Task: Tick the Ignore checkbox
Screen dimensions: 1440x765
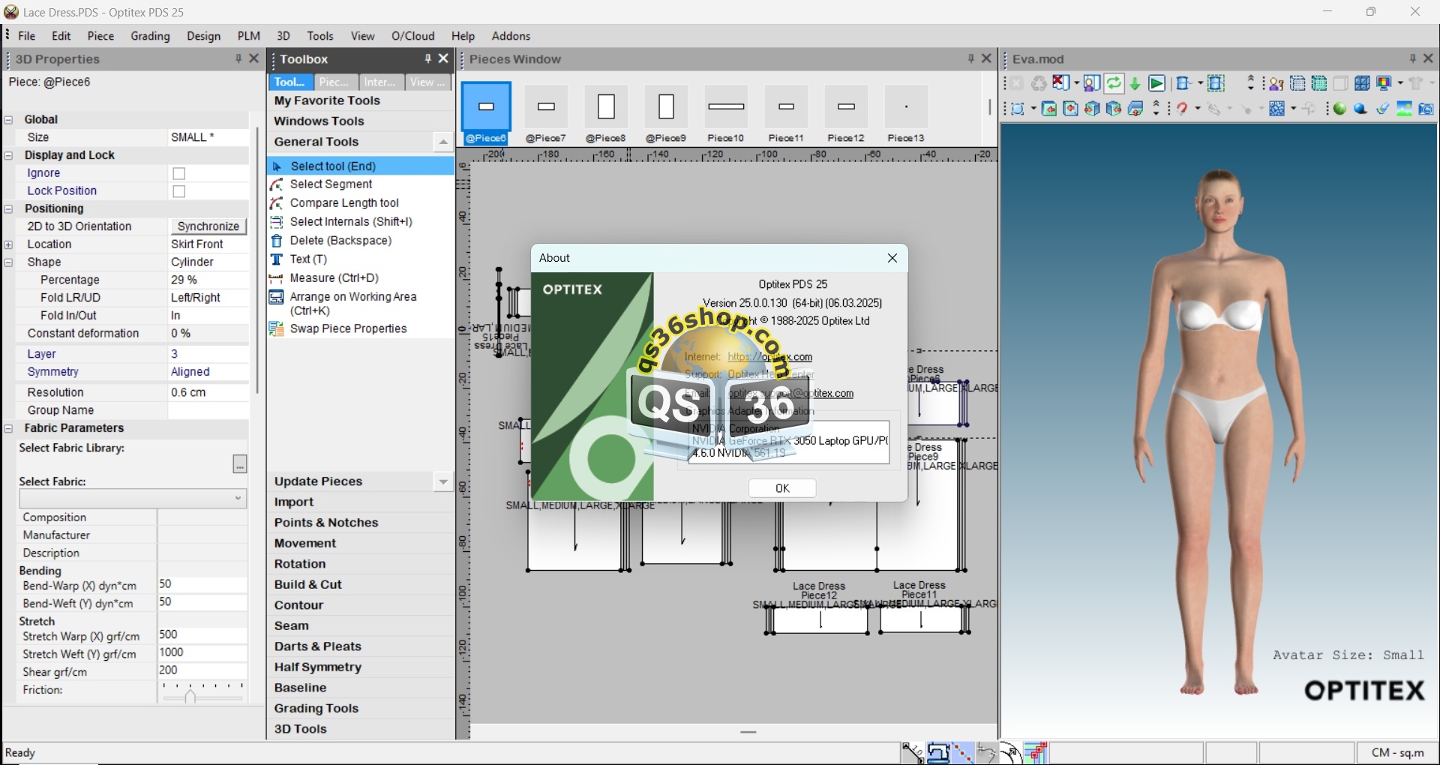Action: (179, 174)
